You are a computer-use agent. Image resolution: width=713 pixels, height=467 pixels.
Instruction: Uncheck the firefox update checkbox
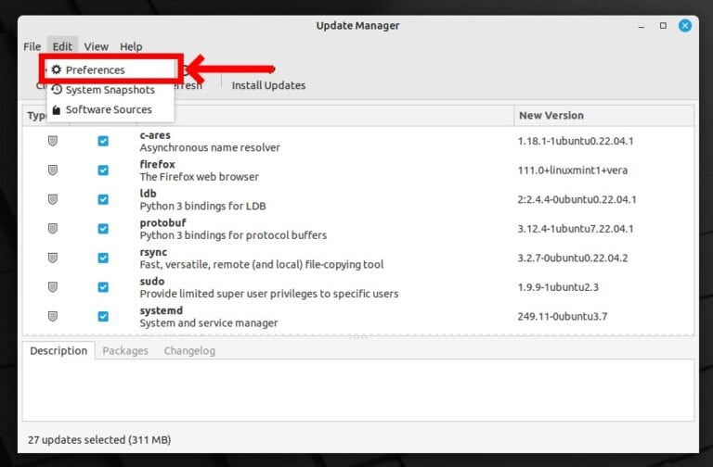103,170
